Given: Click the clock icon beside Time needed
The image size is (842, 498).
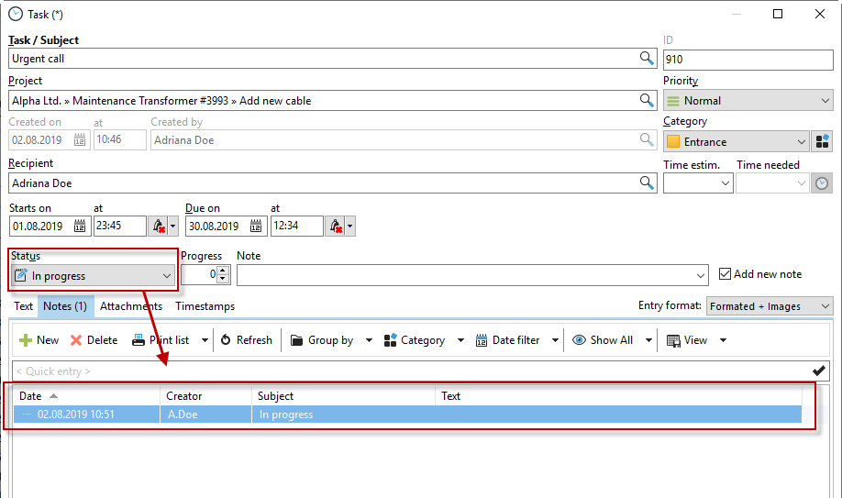Looking at the screenshot, I should coord(822,183).
